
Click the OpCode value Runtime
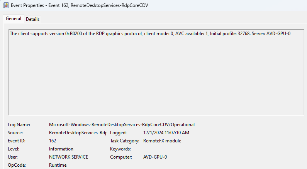(58, 165)
